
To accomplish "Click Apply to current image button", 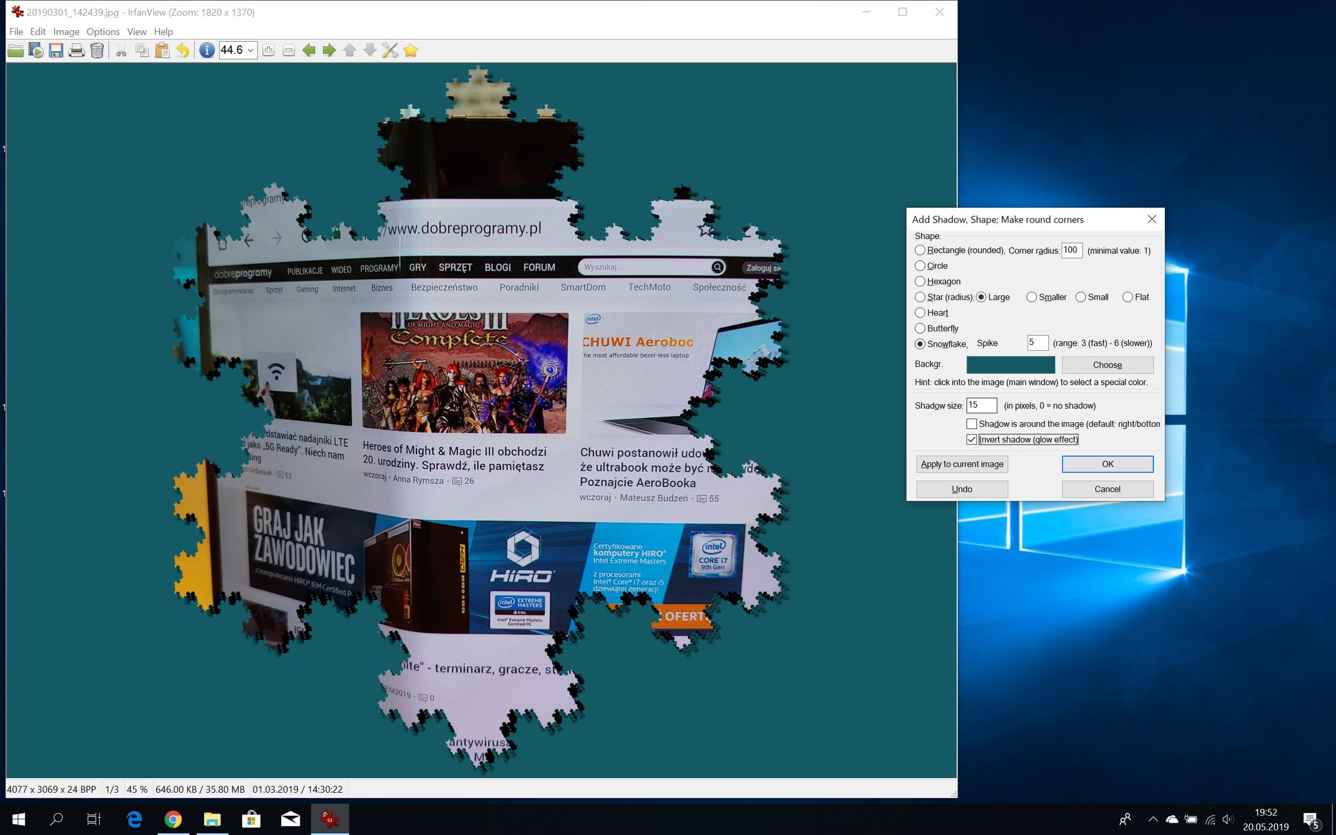I will [x=961, y=464].
